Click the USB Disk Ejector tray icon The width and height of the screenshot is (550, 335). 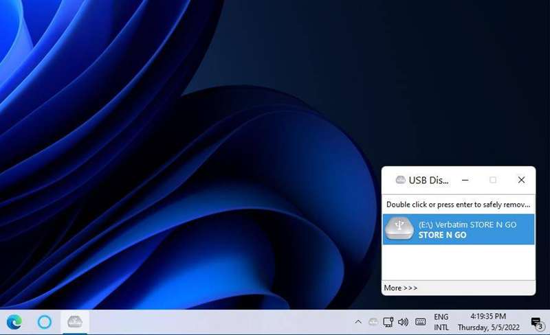[373, 322]
